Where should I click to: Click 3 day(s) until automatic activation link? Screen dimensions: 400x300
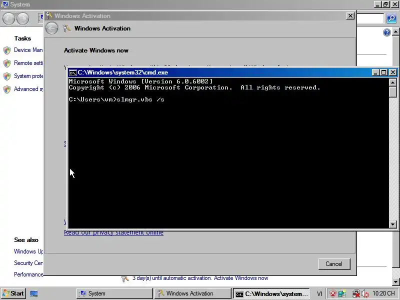[x=200, y=278]
